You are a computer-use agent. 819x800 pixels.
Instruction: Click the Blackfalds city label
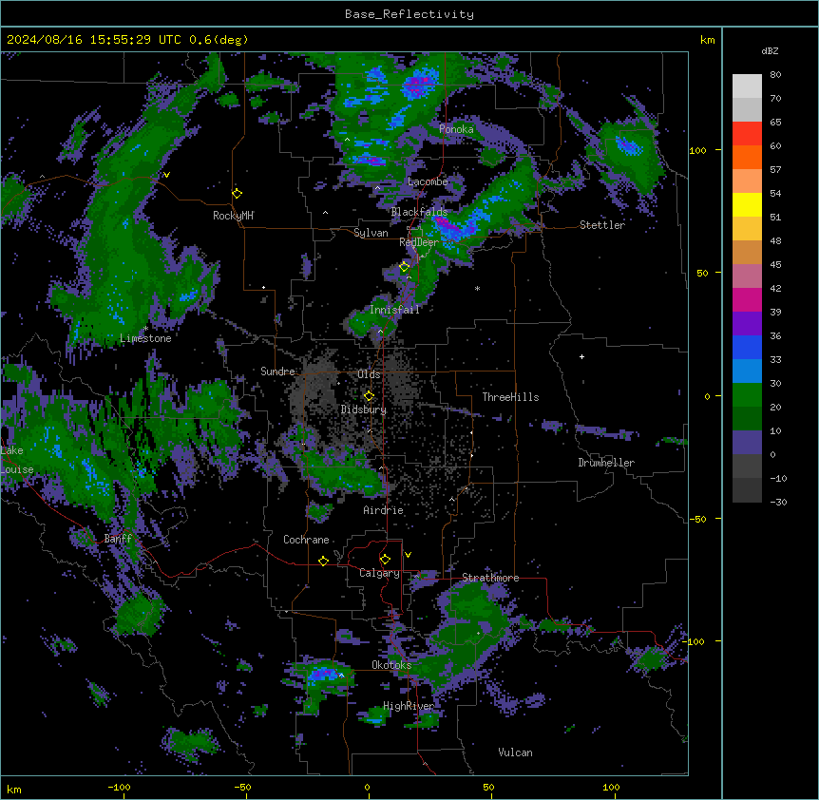pyautogui.click(x=419, y=212)
